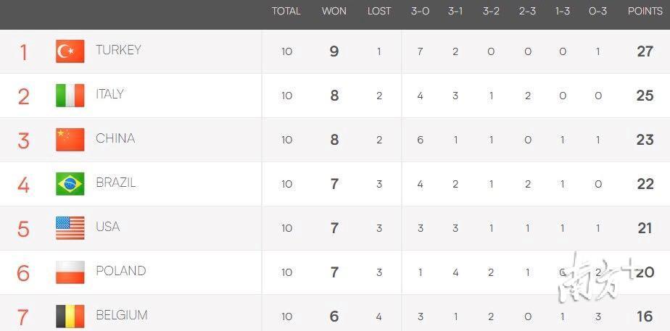The width and height of the screenshot is (670, 331).
Task: Open the CHINA team link
Action: [x=115, y=138]
